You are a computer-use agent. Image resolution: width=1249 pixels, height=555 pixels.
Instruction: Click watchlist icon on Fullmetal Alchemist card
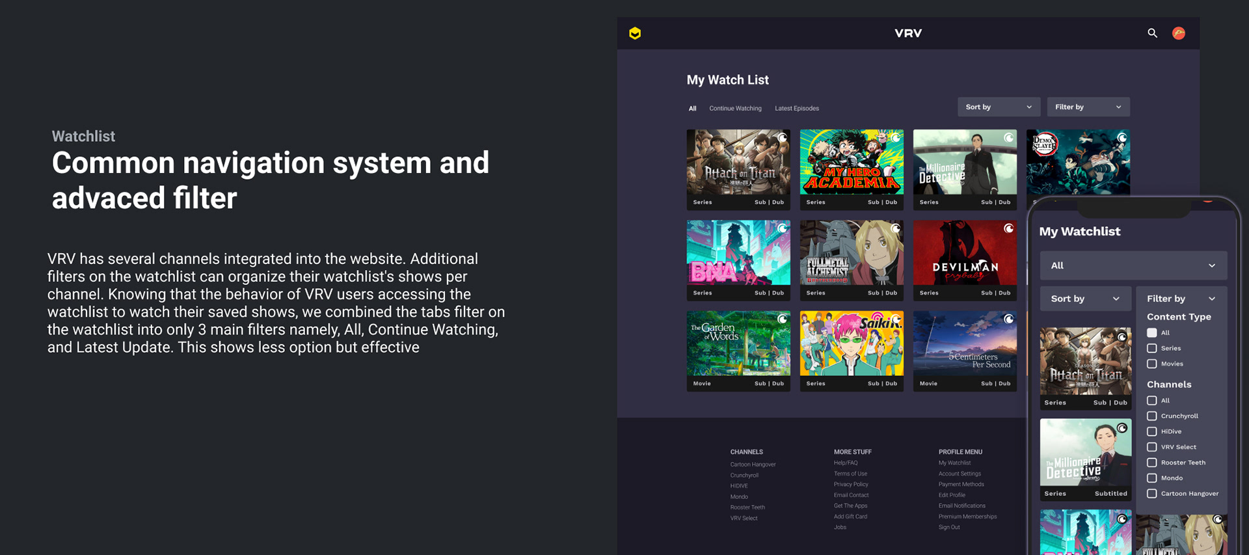[x=895, y=228]
